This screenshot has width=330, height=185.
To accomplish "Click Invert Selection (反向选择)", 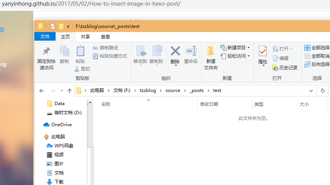I will 317,64.
